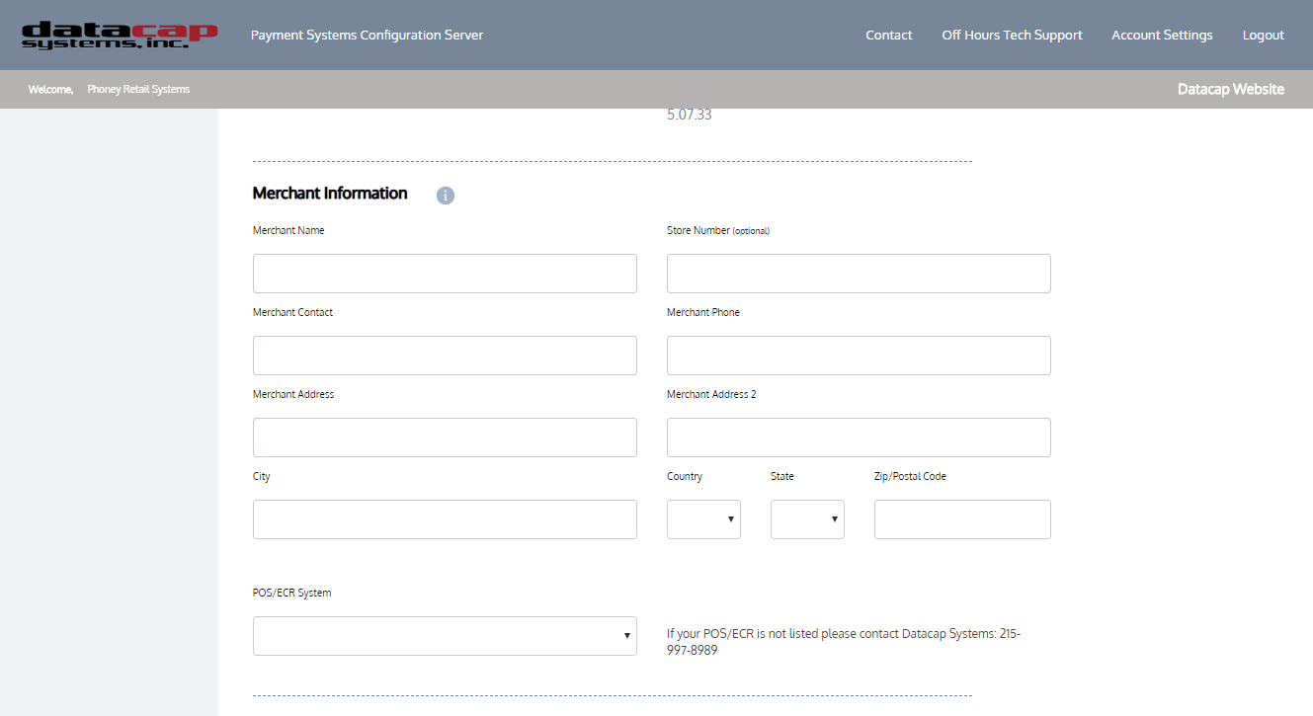Expand the POS/ECR System dropdown
This screenshot has width=1313, height=716.
pyautogui.click(x=445, y=636)
